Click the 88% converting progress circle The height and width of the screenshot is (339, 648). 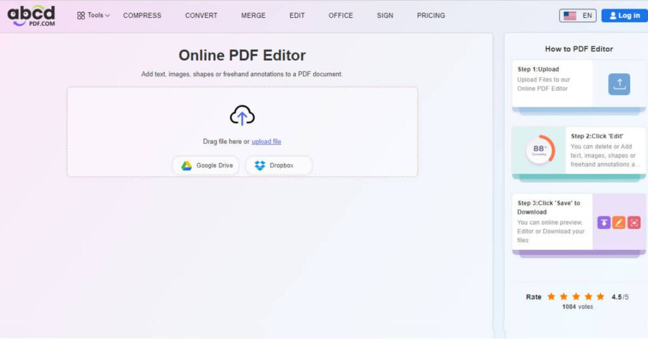click(x=539, y=150)
